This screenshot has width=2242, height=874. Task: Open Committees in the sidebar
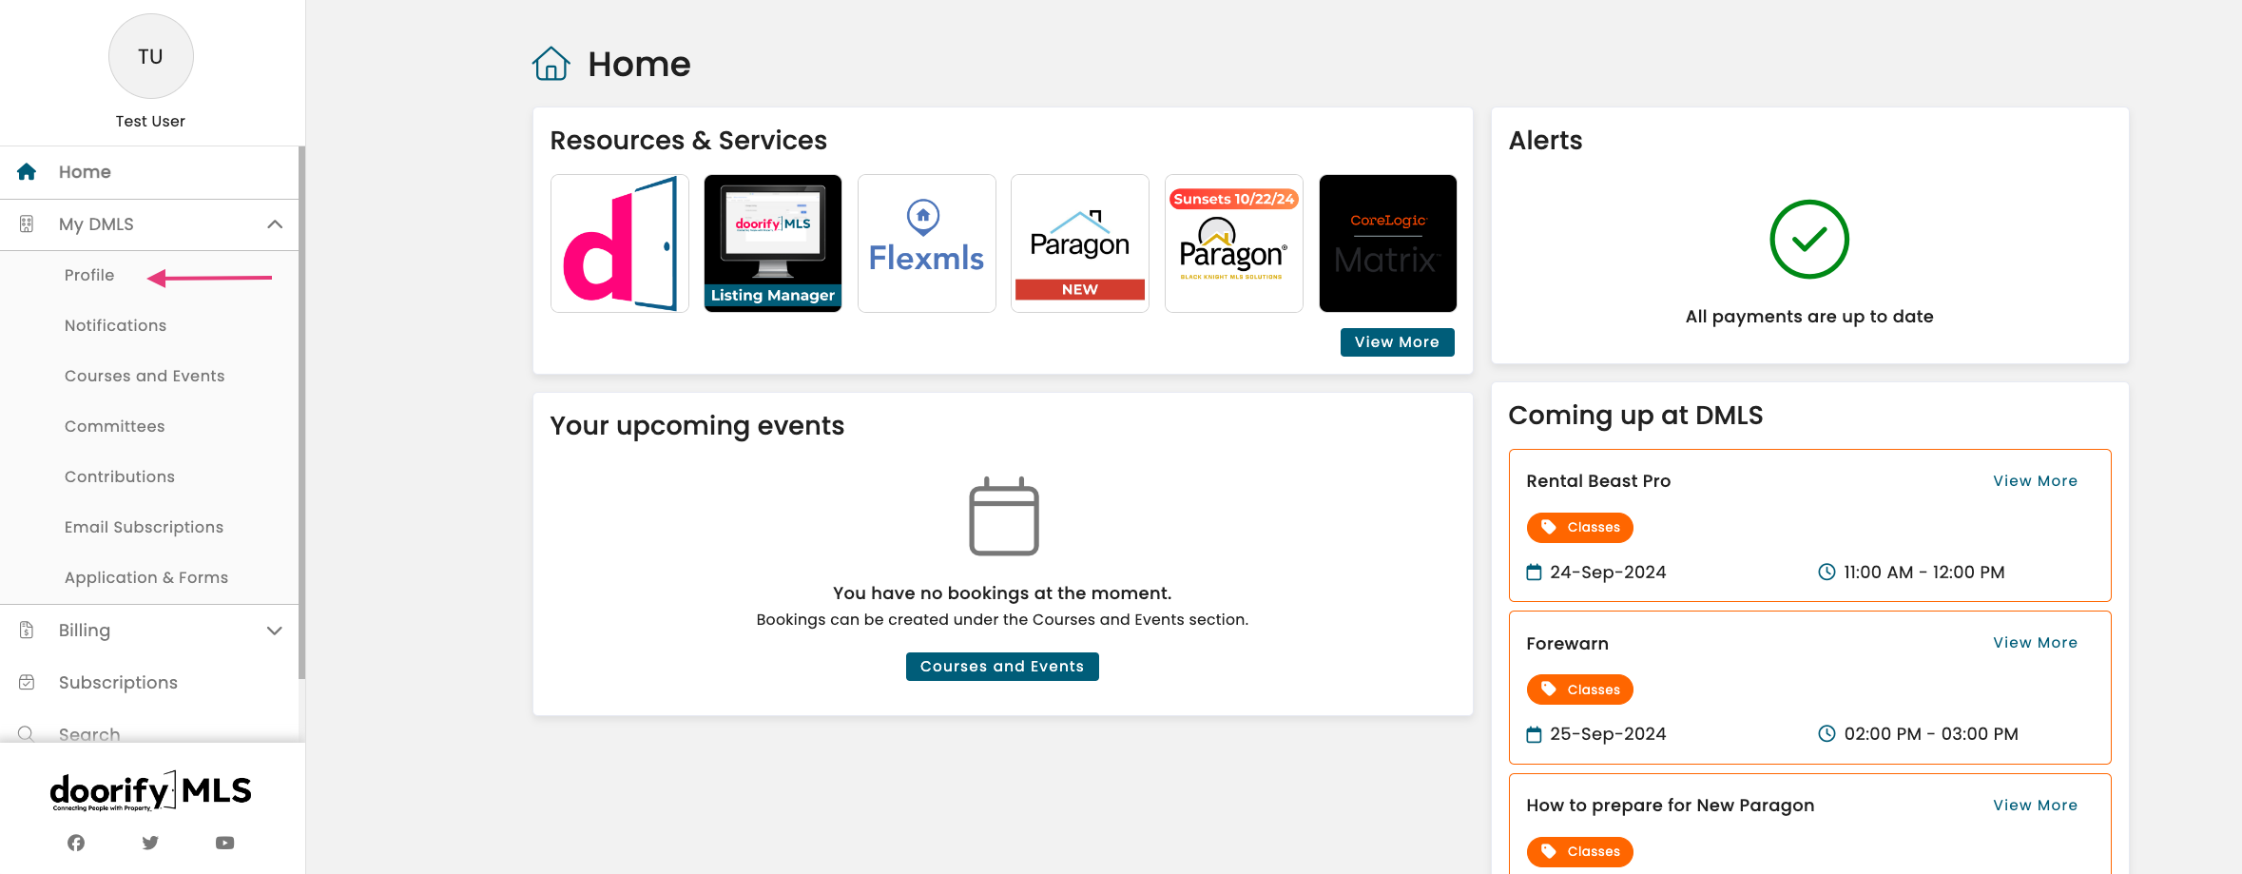[x=114, y=427]
